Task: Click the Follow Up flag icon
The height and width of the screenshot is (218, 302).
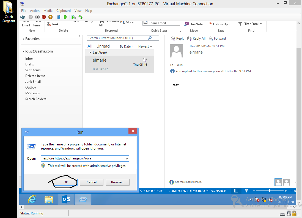Action: click(x=210, y=24)
